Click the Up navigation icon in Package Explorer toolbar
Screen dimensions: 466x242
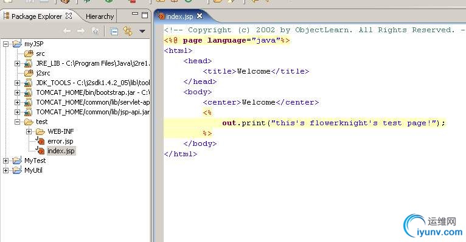tap(95, 31)
